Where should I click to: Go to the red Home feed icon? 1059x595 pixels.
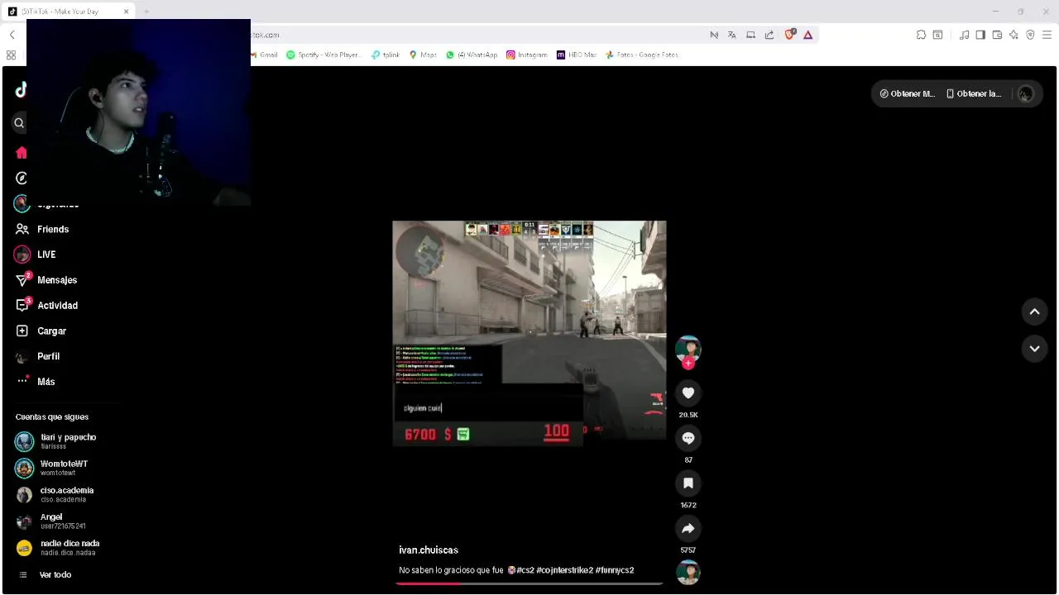(22, 153)
